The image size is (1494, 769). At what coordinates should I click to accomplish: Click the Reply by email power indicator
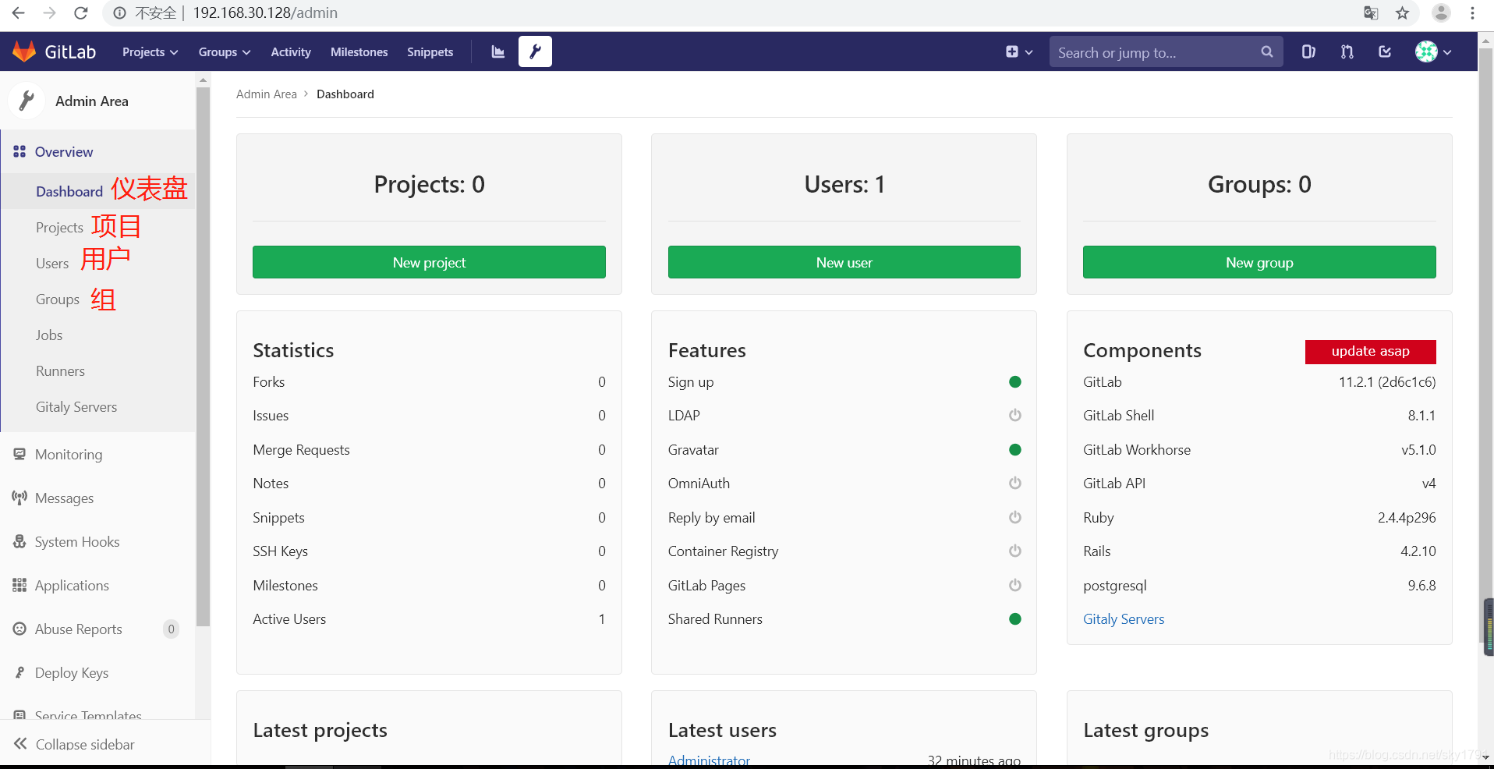click(1014, 517)
